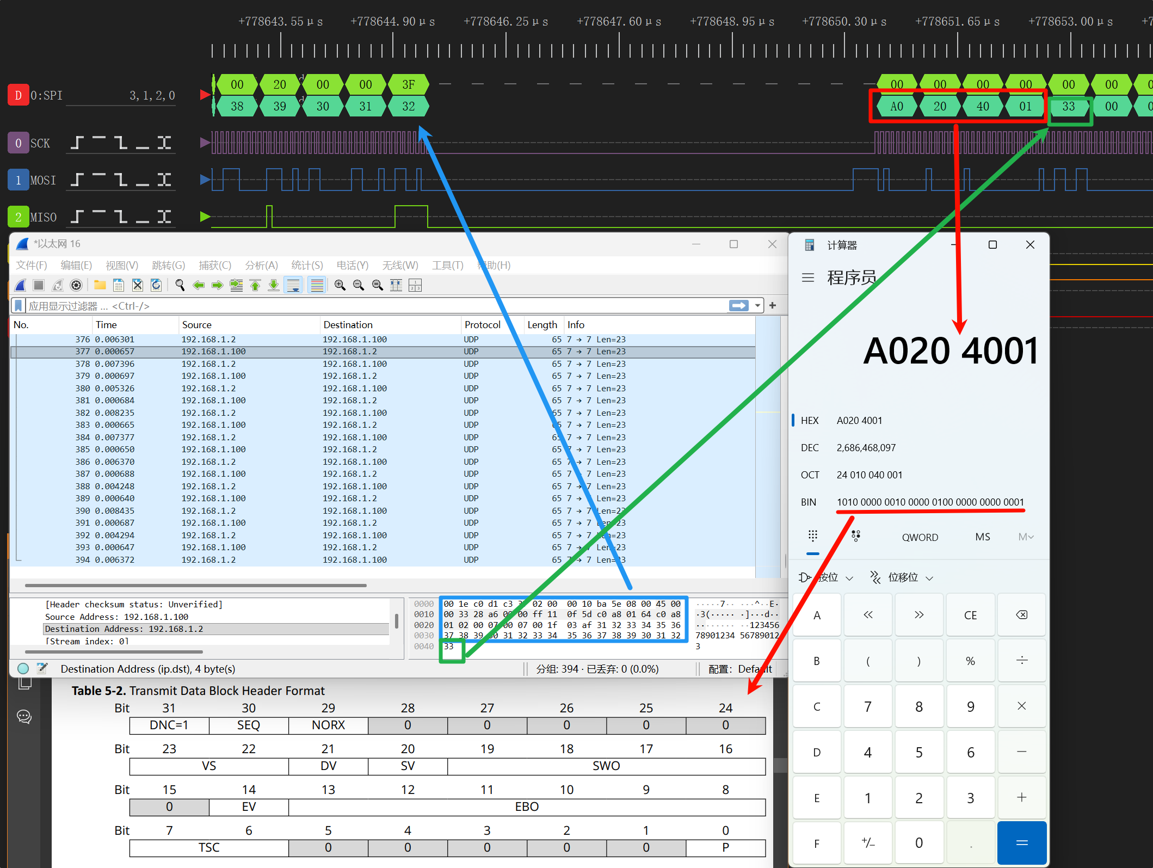The height and width of the screenshot is (868, 1153).
Task: Open the 分析(A) menu
Action: [x=261, y=266]
